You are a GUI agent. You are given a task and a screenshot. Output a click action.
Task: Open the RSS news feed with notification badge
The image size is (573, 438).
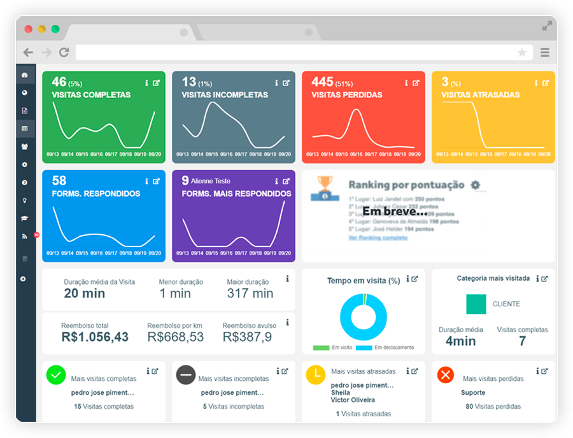pyautogui.click(x=25, y=236)
